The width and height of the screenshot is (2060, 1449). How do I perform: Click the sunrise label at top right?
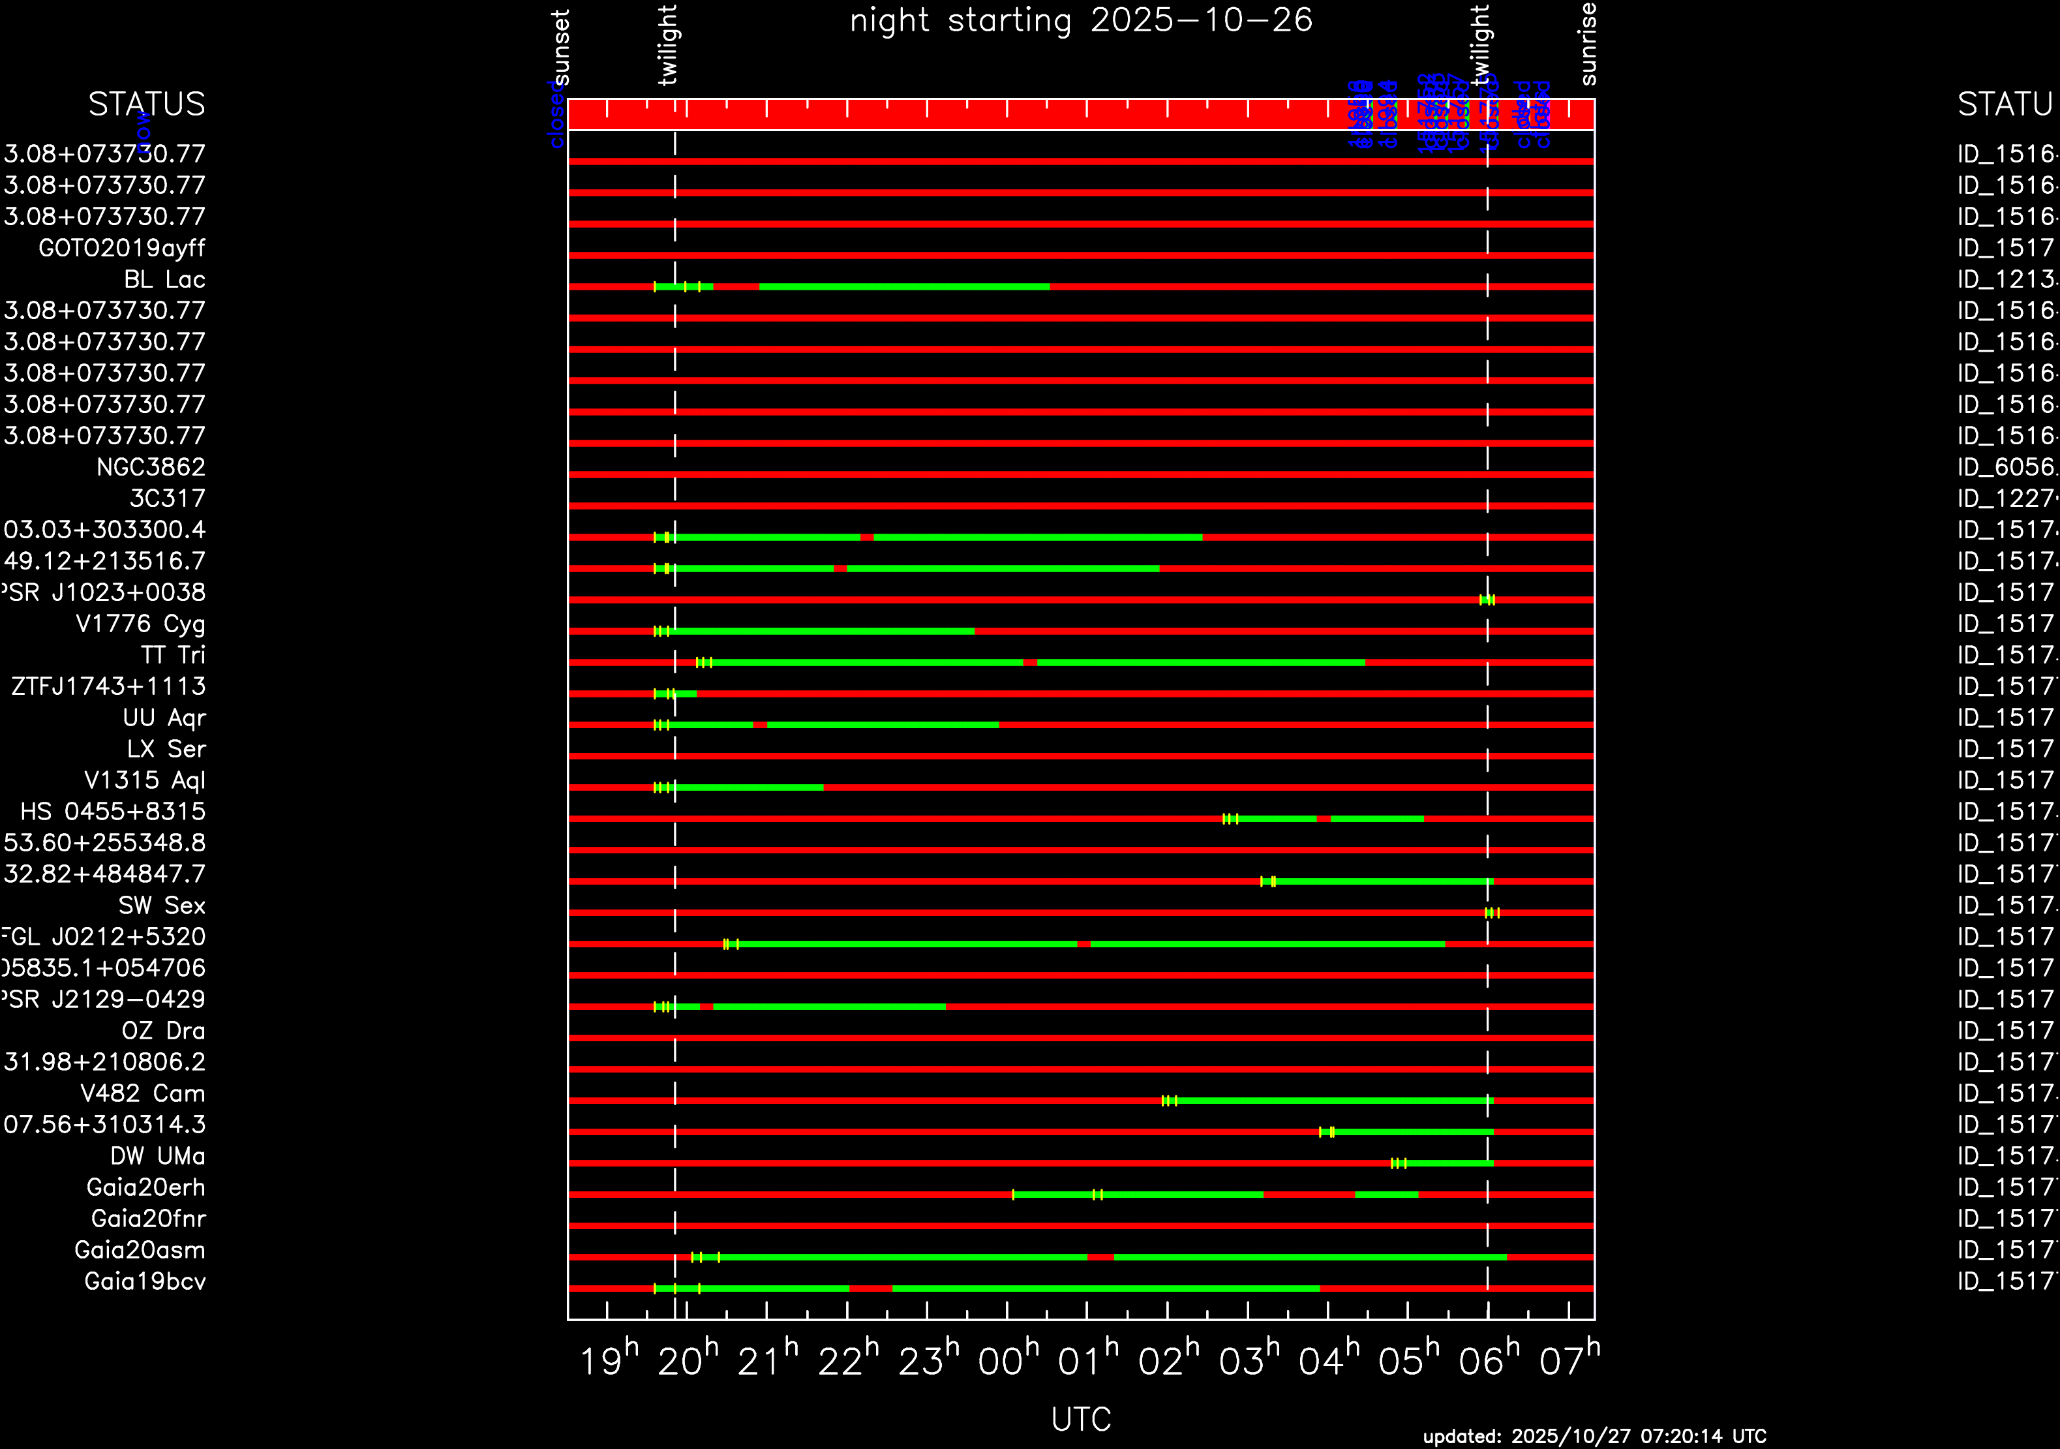1587,45
